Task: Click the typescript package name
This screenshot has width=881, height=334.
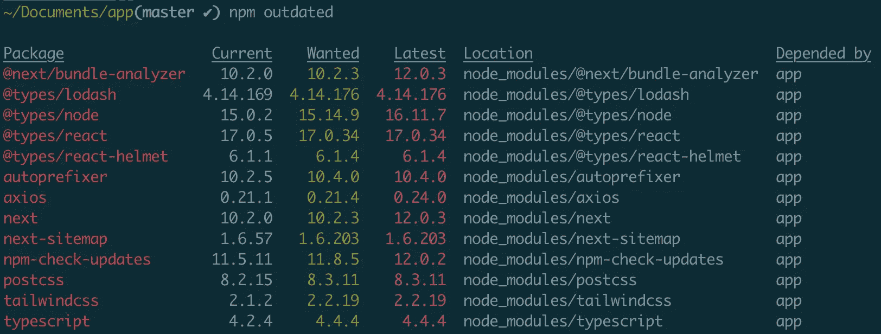Action: tap(47, 321)
